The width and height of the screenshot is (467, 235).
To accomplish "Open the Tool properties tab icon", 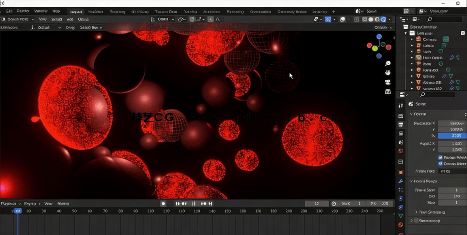I will [401, 105].
